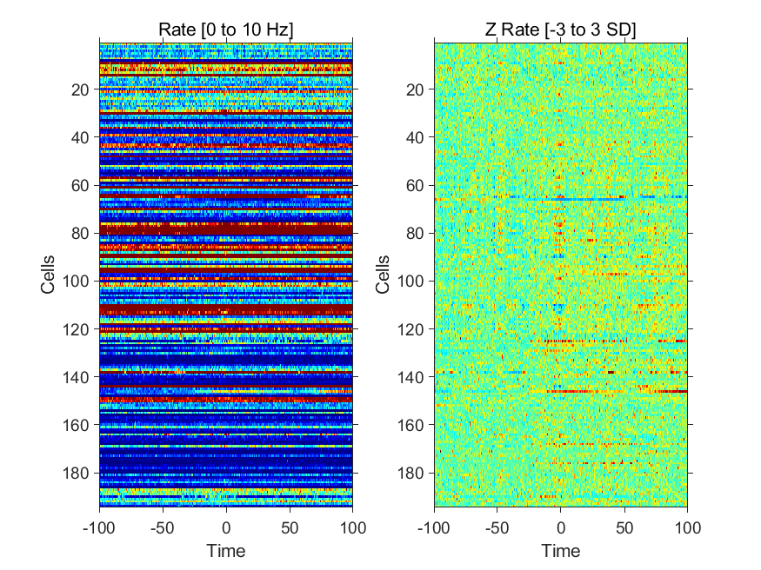Image resolution: width=761 pixels, height=570 pixels.
Task: Click the 100 tick label on right plot
Action: [687, 527]
